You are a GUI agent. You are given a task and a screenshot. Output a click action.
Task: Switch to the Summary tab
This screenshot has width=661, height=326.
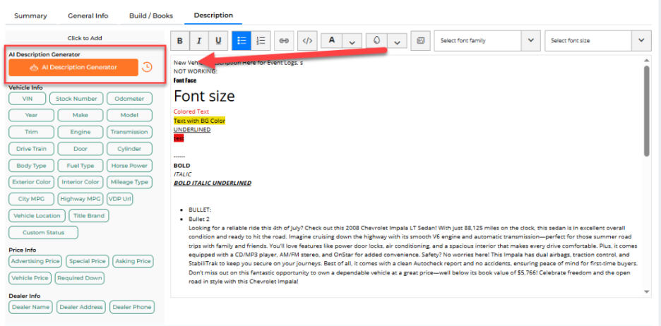[x=31, y=16]
